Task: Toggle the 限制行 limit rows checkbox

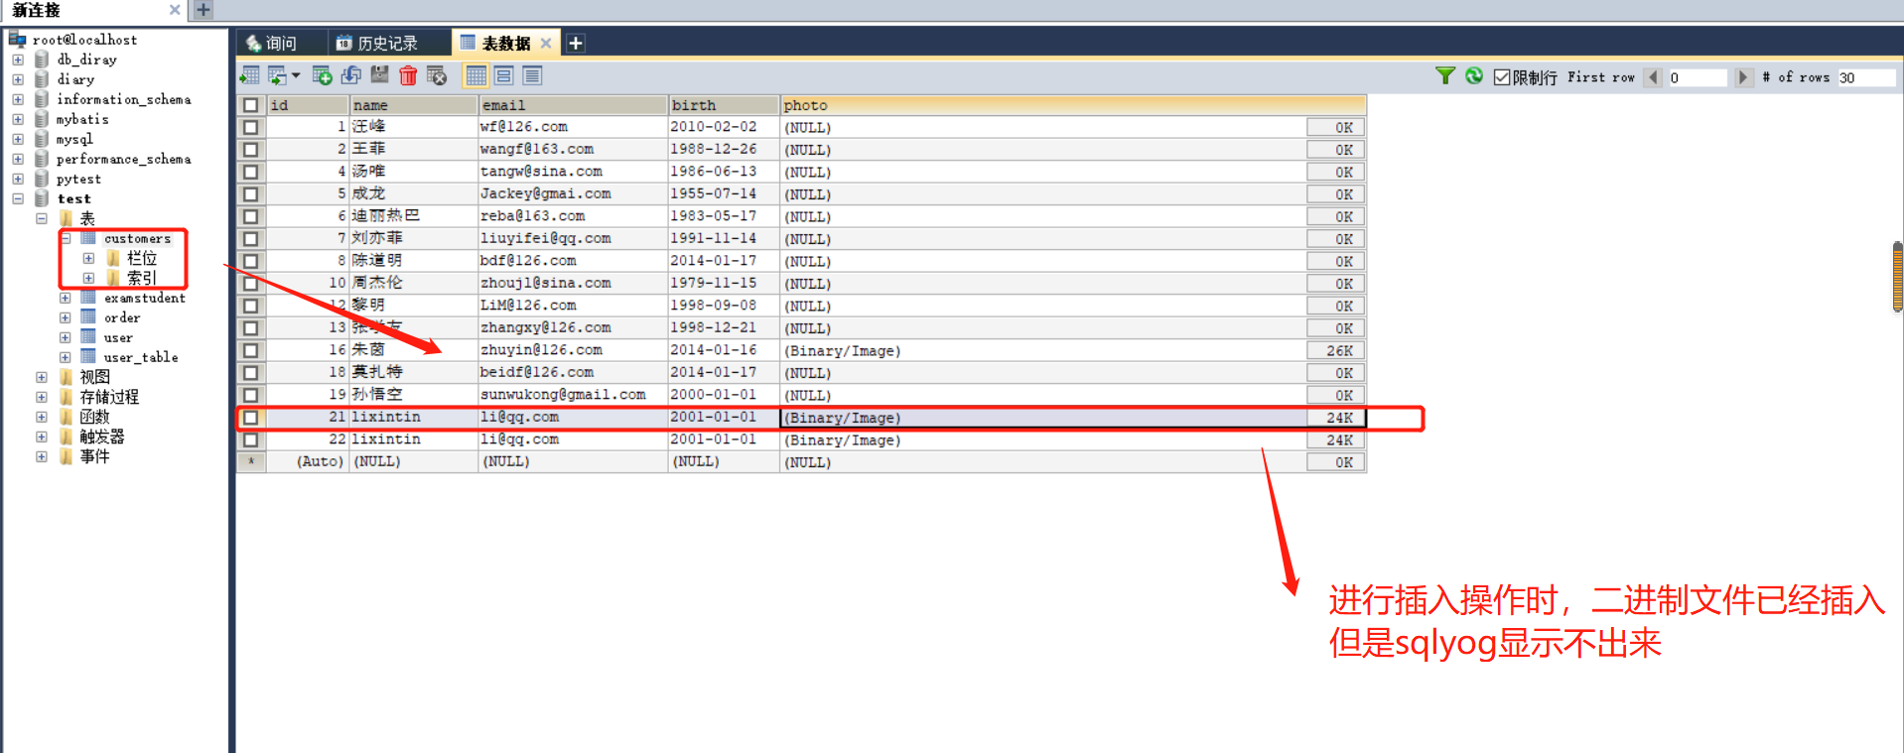Action: pyautogui.click(x=1502, y=77)
